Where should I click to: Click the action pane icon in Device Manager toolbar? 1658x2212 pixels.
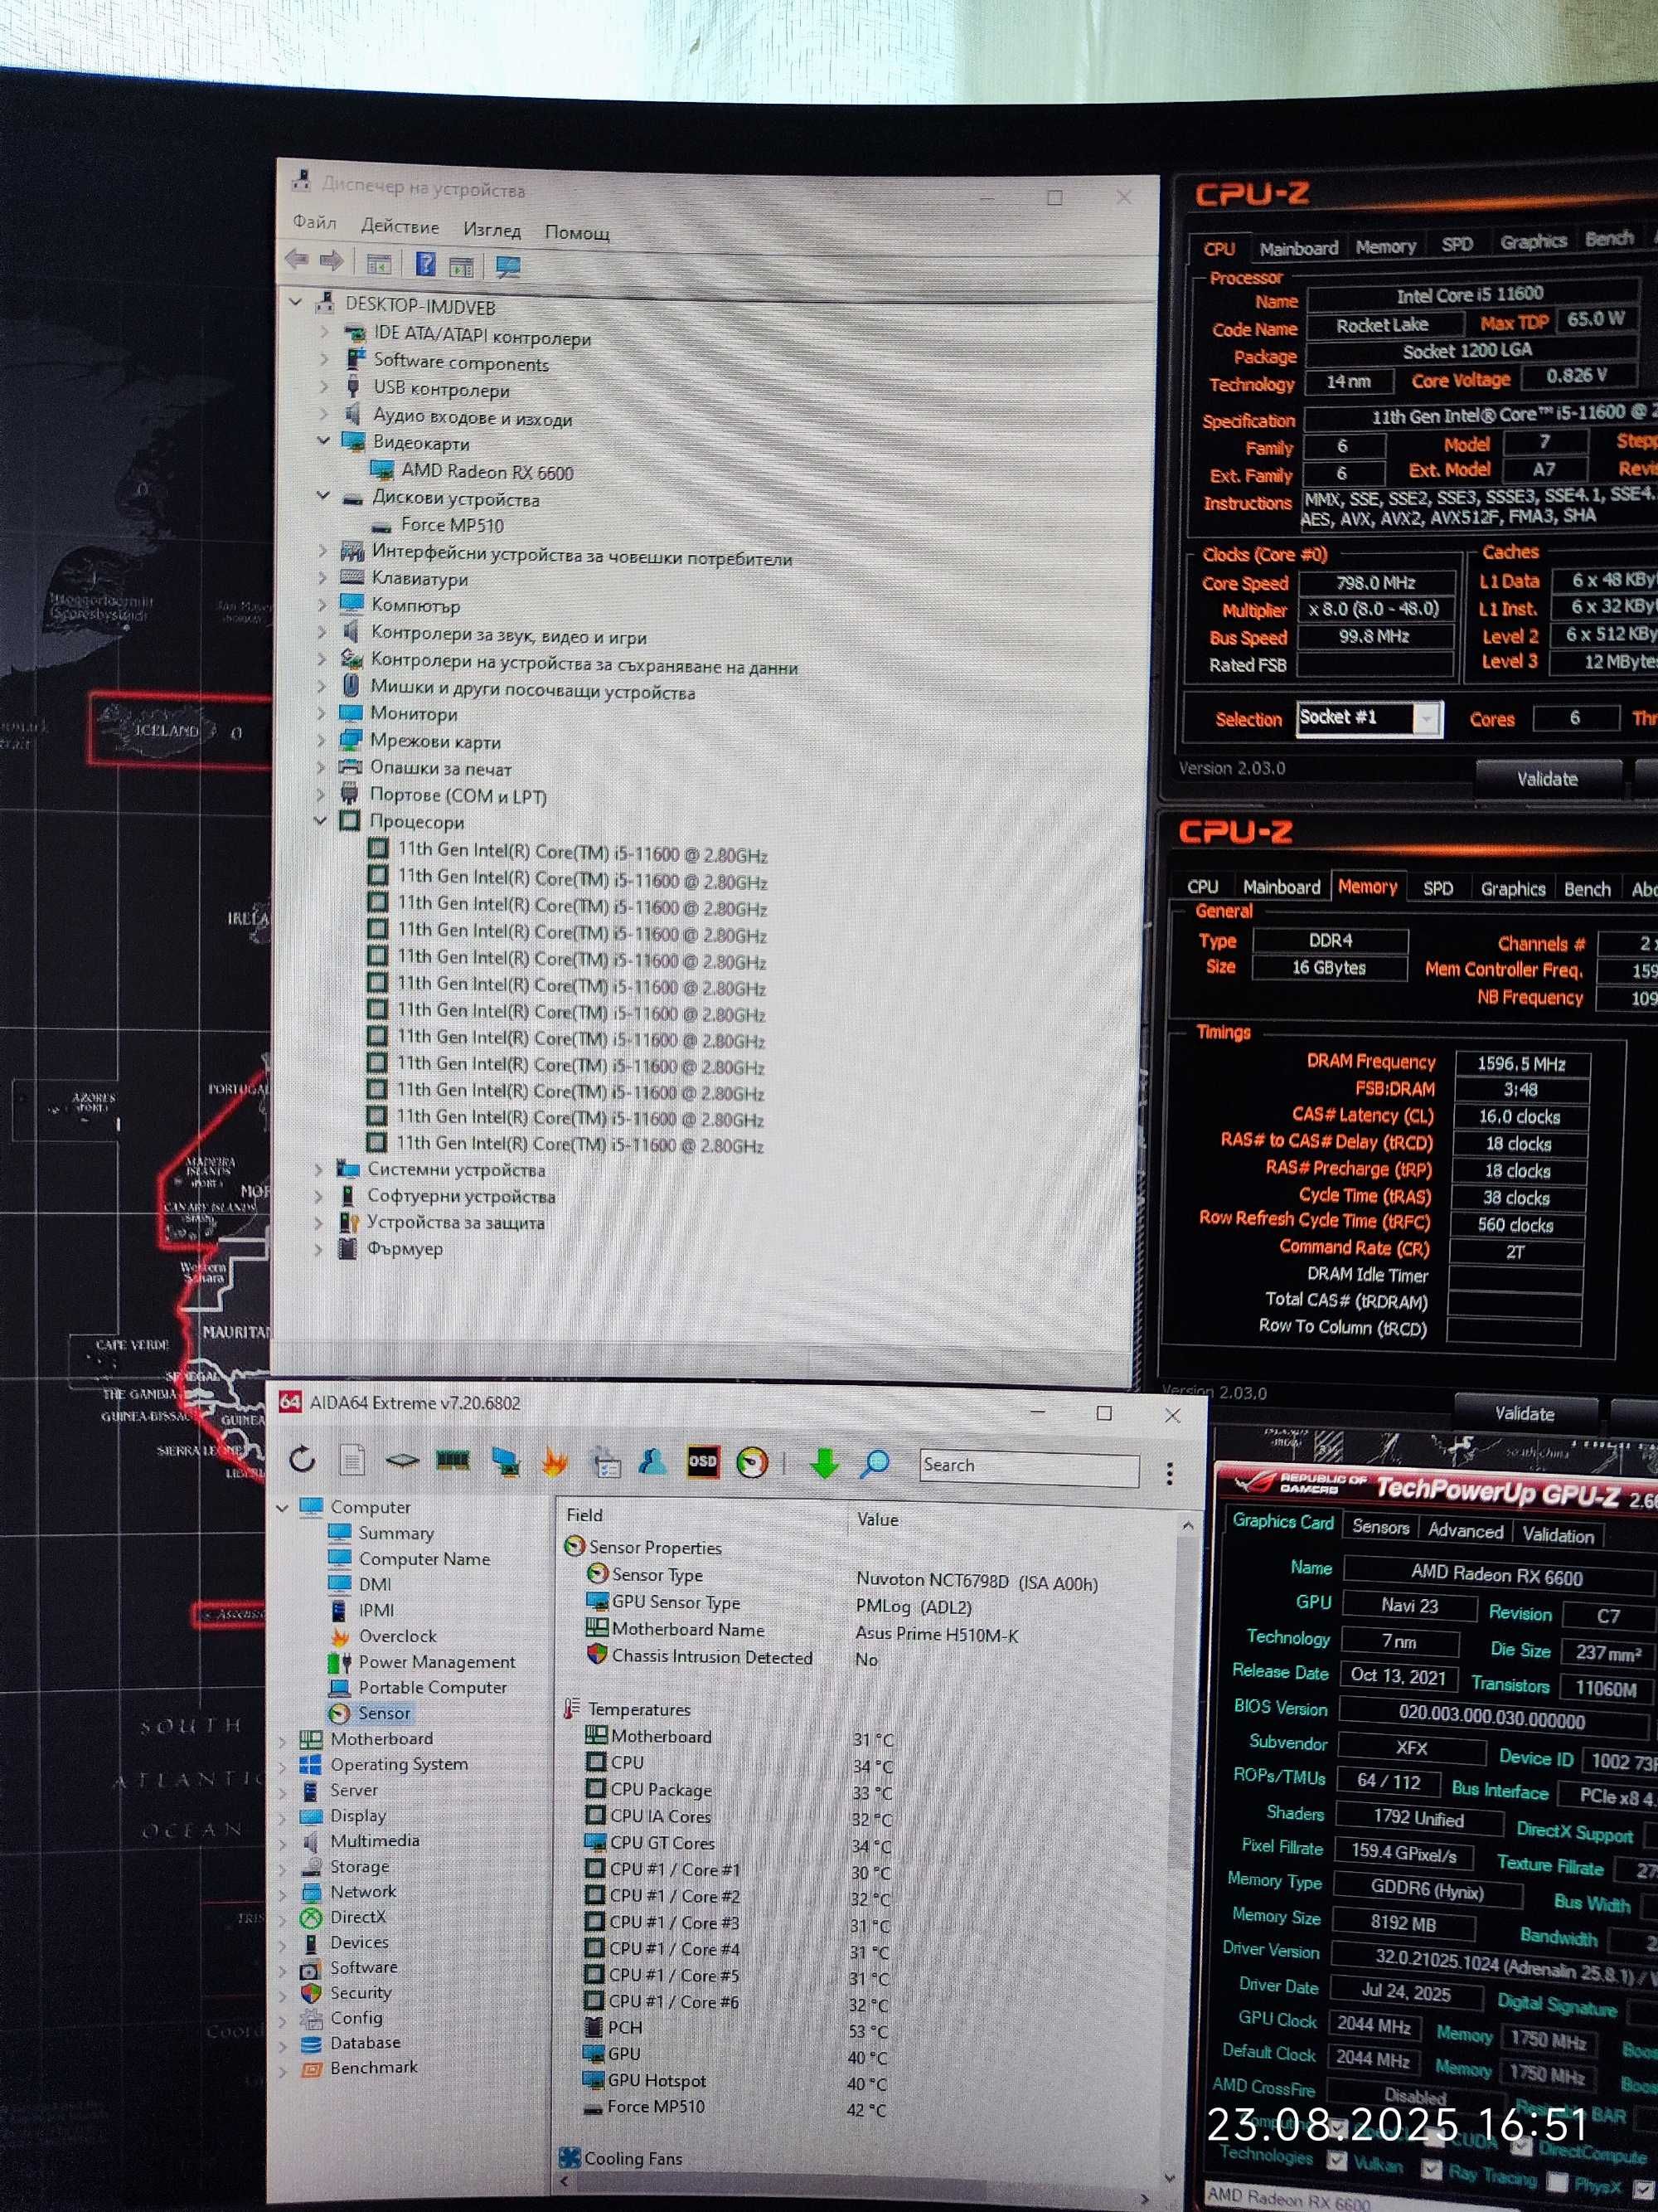click(x=461, y=266)
